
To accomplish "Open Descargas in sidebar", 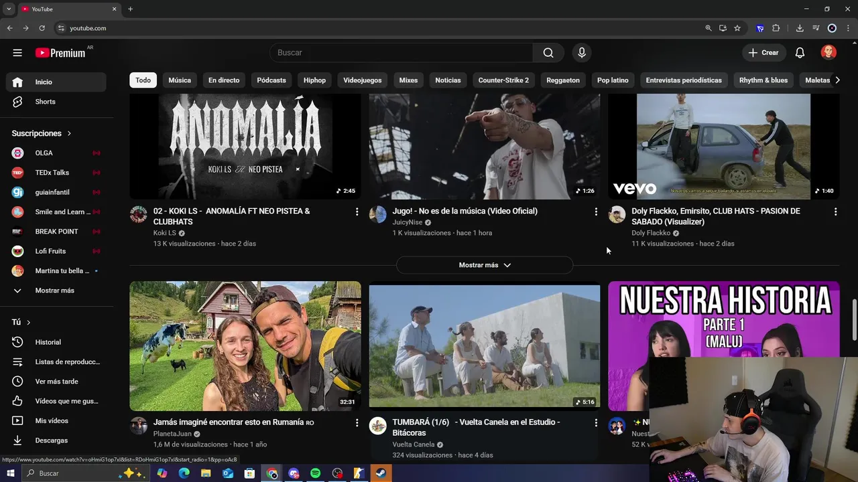I will click(56, 440).
